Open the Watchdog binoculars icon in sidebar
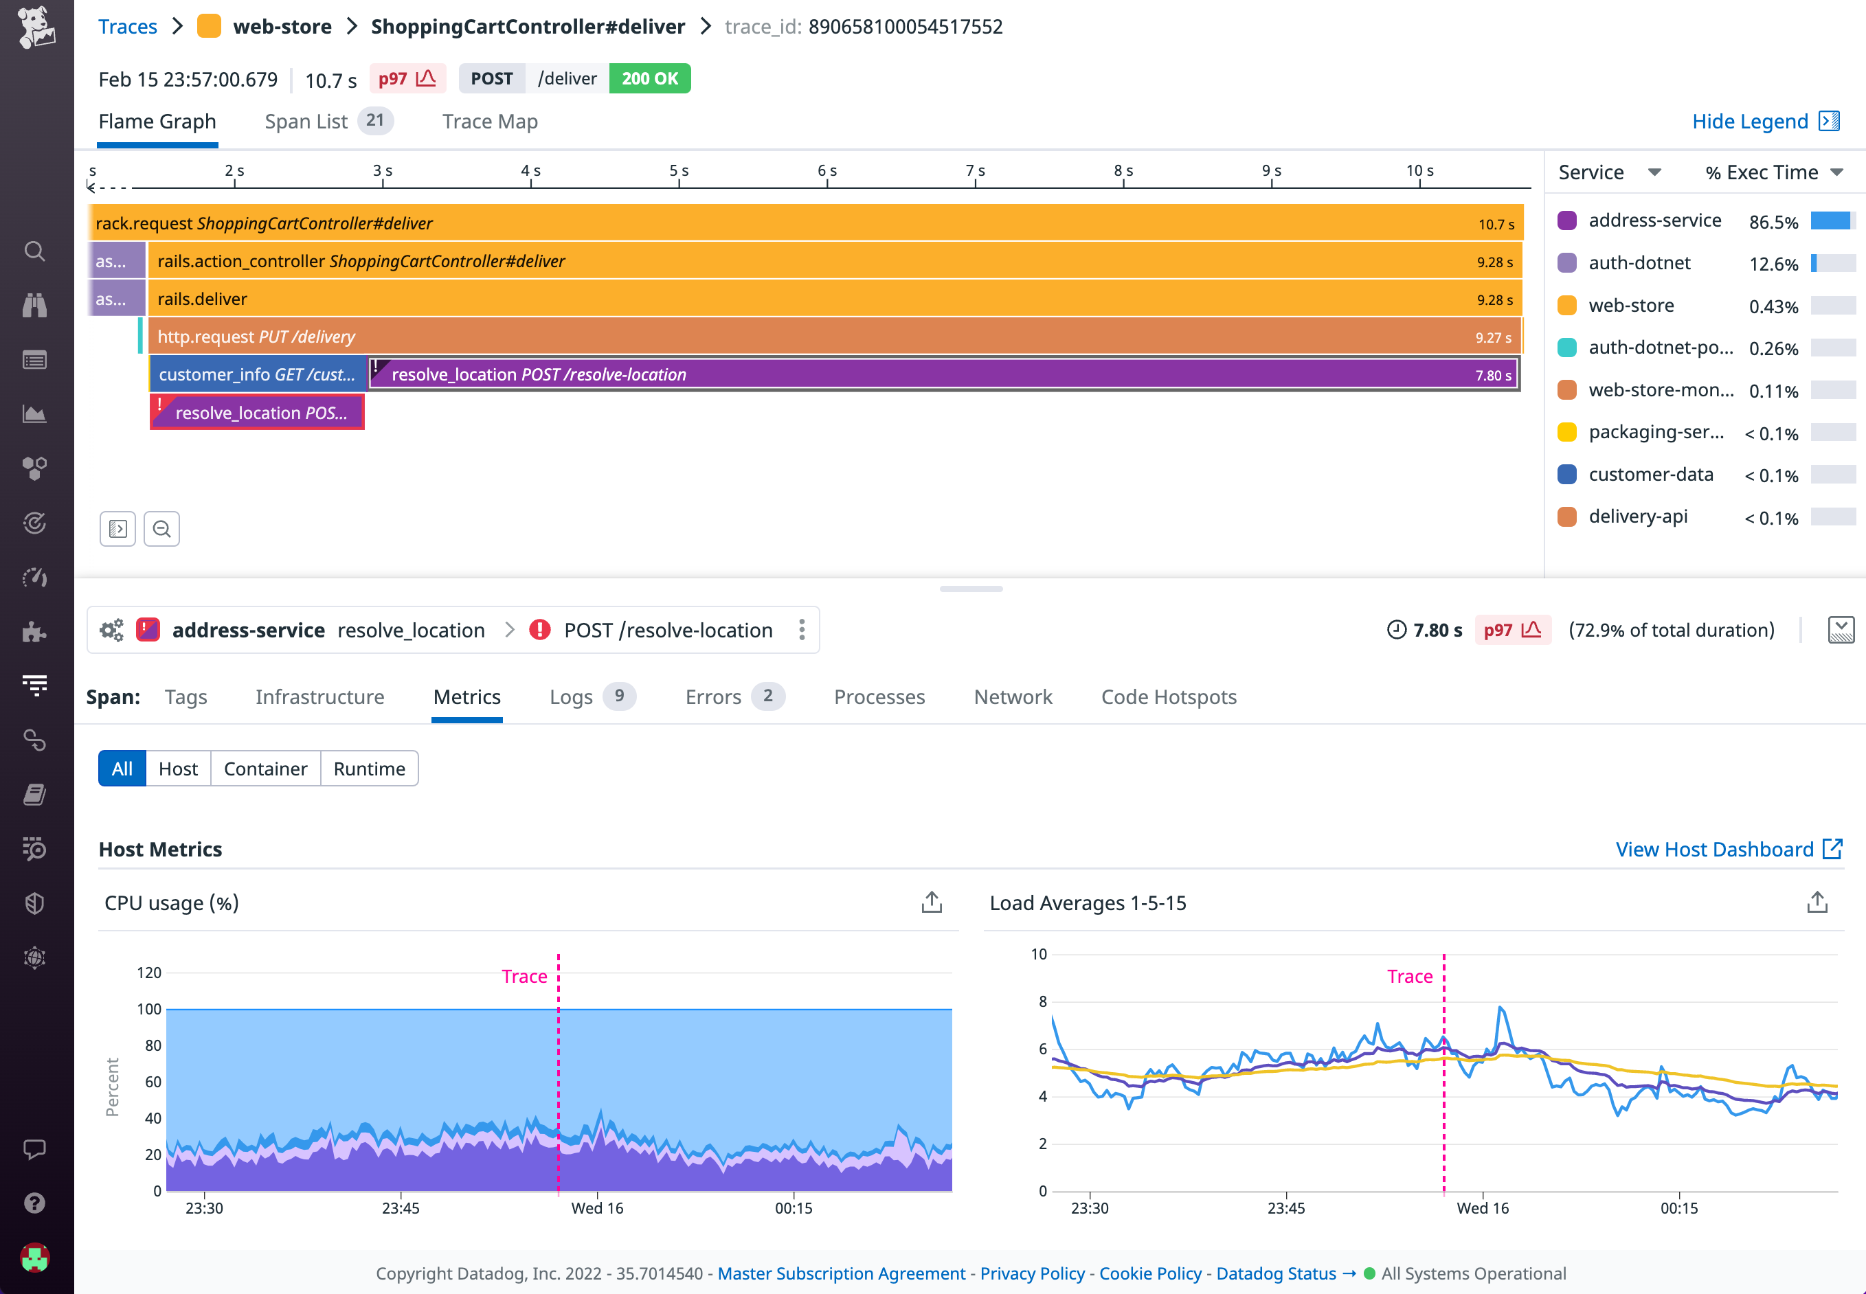This screenshot has height=1294, width=1866. (x=35, y=306)
